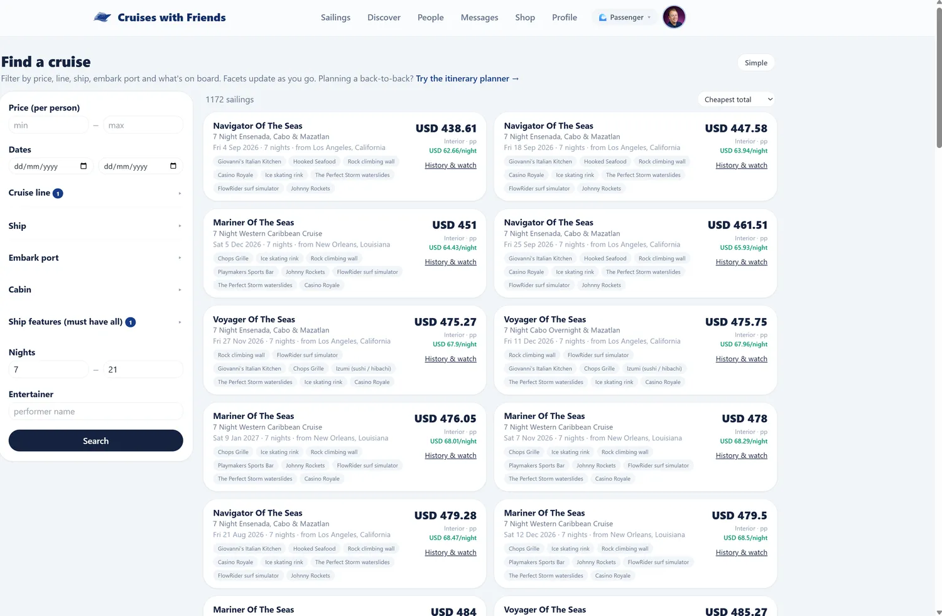Expand the Cruise line filter
The image size is (942, 616).
click(95, 193)
